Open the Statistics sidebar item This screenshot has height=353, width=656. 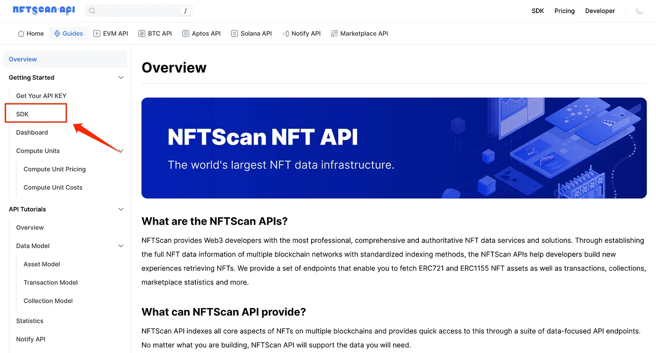[x=30, y=321]
